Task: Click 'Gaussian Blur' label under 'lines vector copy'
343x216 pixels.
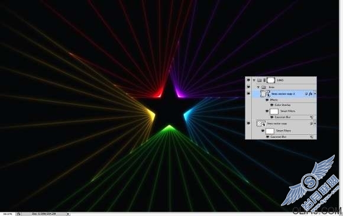Action: 279,137
